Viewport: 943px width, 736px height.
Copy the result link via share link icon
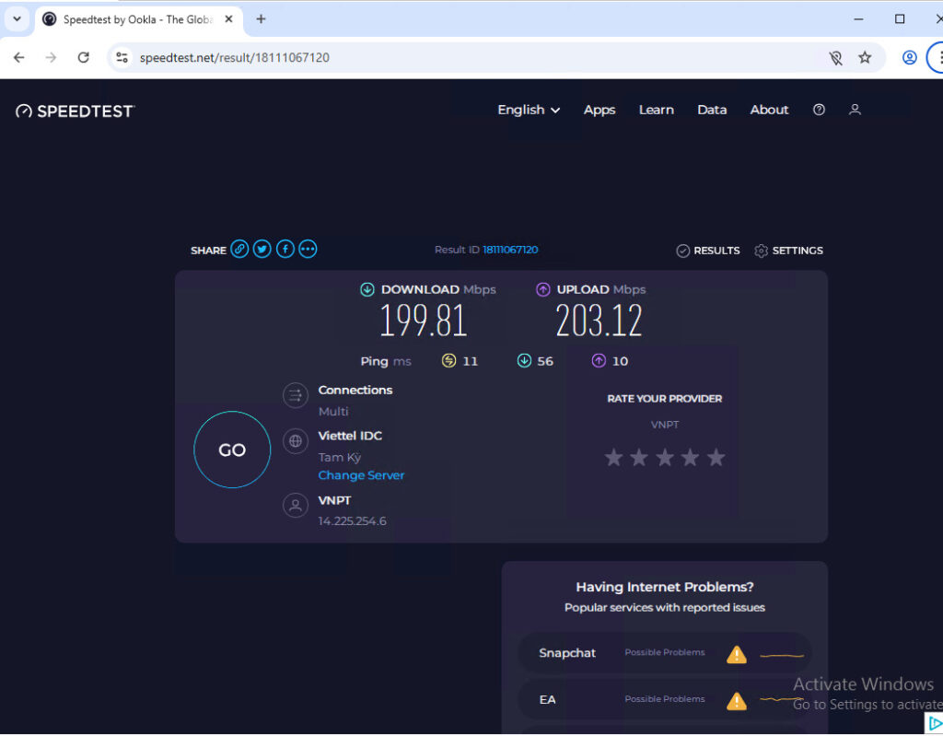[x=239, y=249]
